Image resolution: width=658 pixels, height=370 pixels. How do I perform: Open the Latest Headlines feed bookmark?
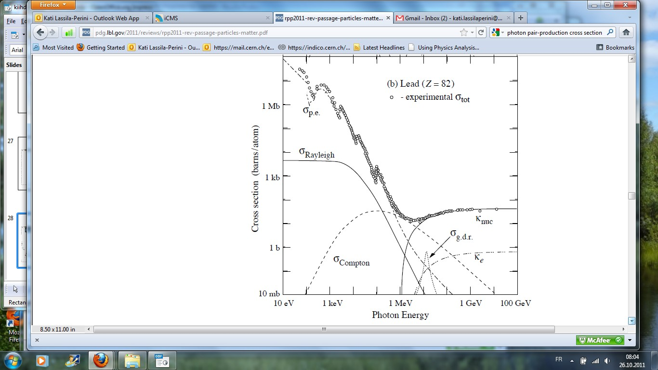tap(379, 47)
